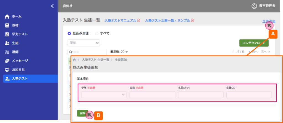The height and width of the screenshot is (123, 283).
Task: Click the お知らせ megaphone icon
Action: 7,70
